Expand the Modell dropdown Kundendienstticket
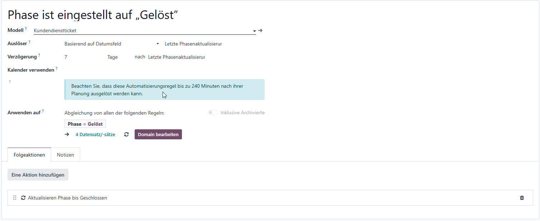 point(145,31)
